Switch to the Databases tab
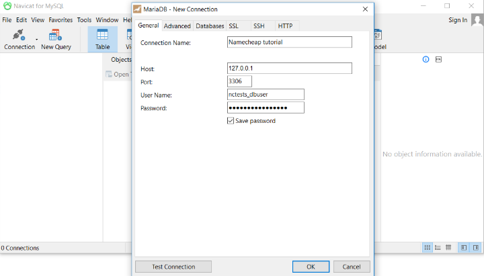484x276 pixels. [x=210, y=26]
